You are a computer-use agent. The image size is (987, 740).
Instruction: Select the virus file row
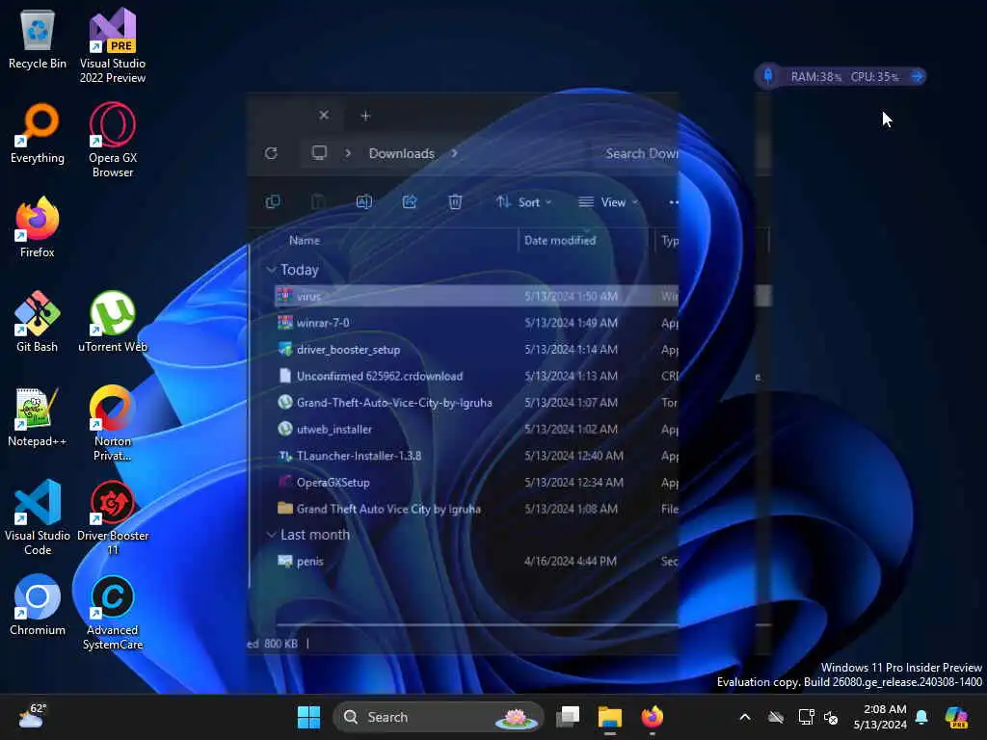pos(476,297)
